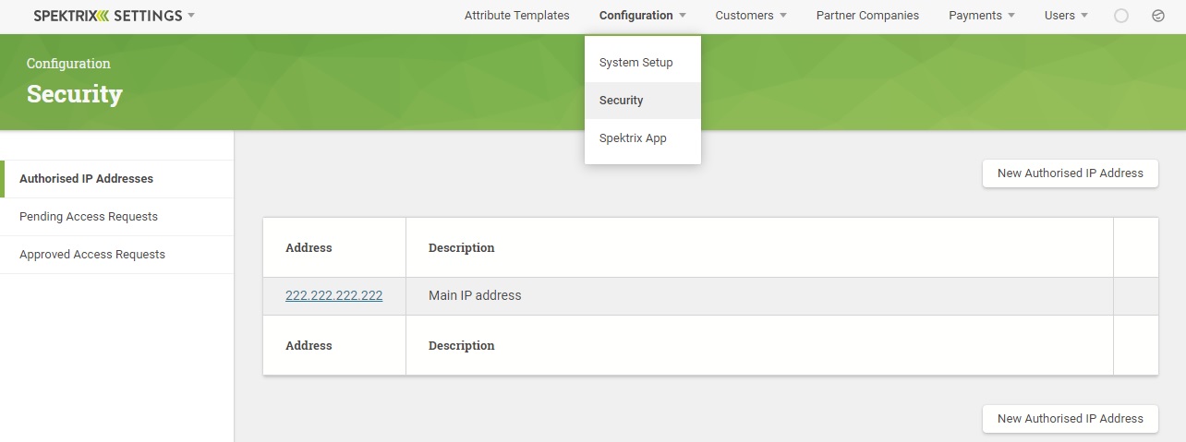The image size is (1186, 442).
Task: Click the winking face icon in header
Action: pos(1158,16)
